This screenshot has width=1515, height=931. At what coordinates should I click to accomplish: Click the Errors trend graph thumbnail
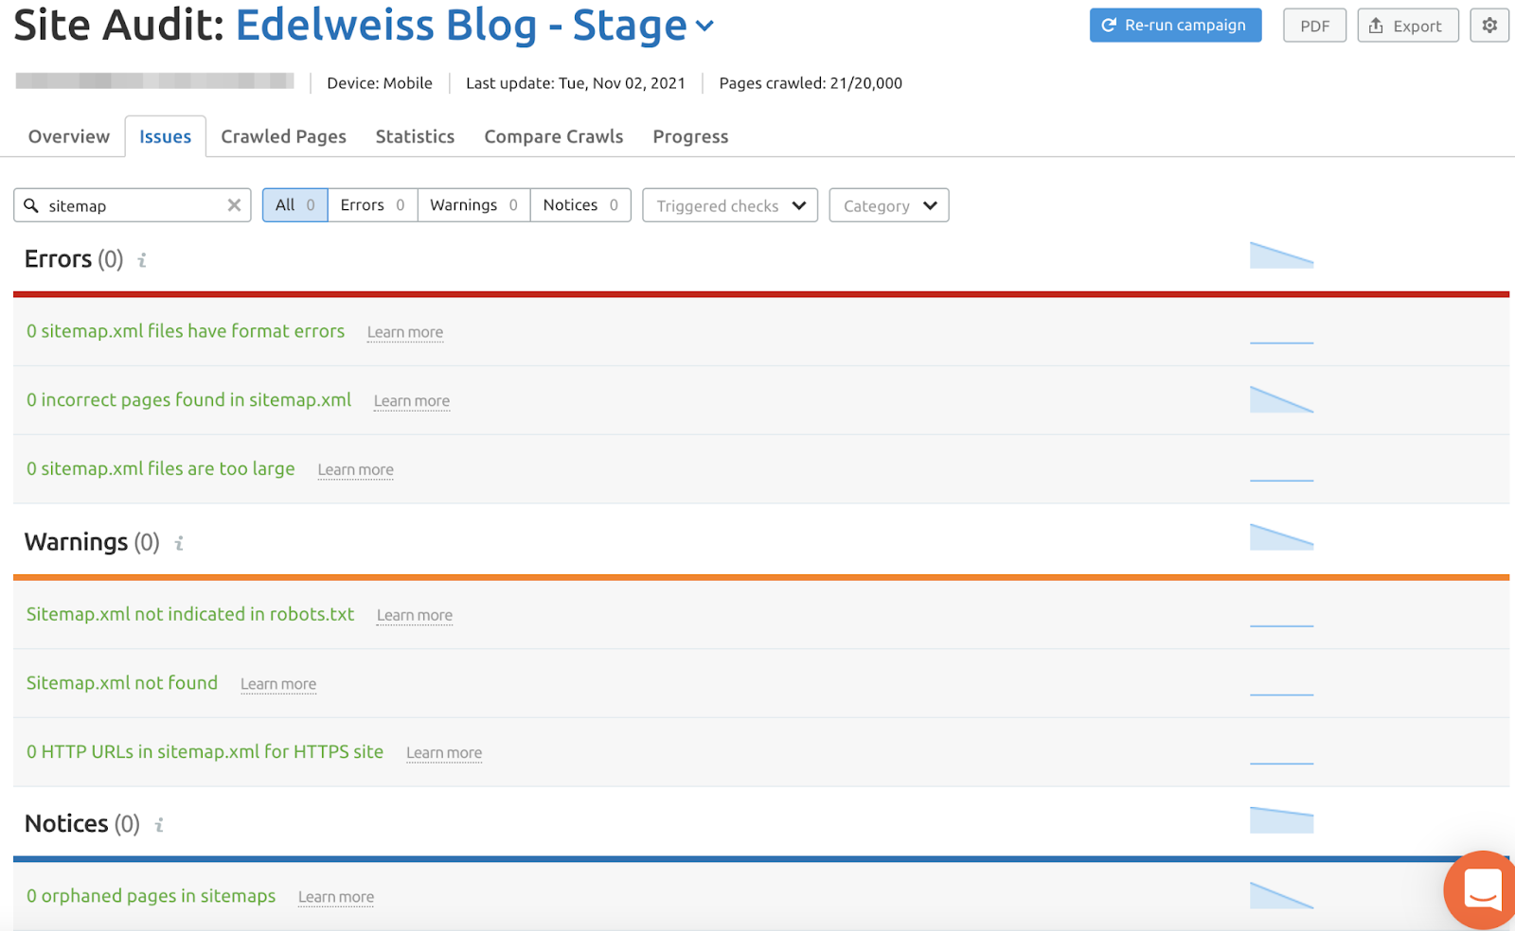(1281, 255)
